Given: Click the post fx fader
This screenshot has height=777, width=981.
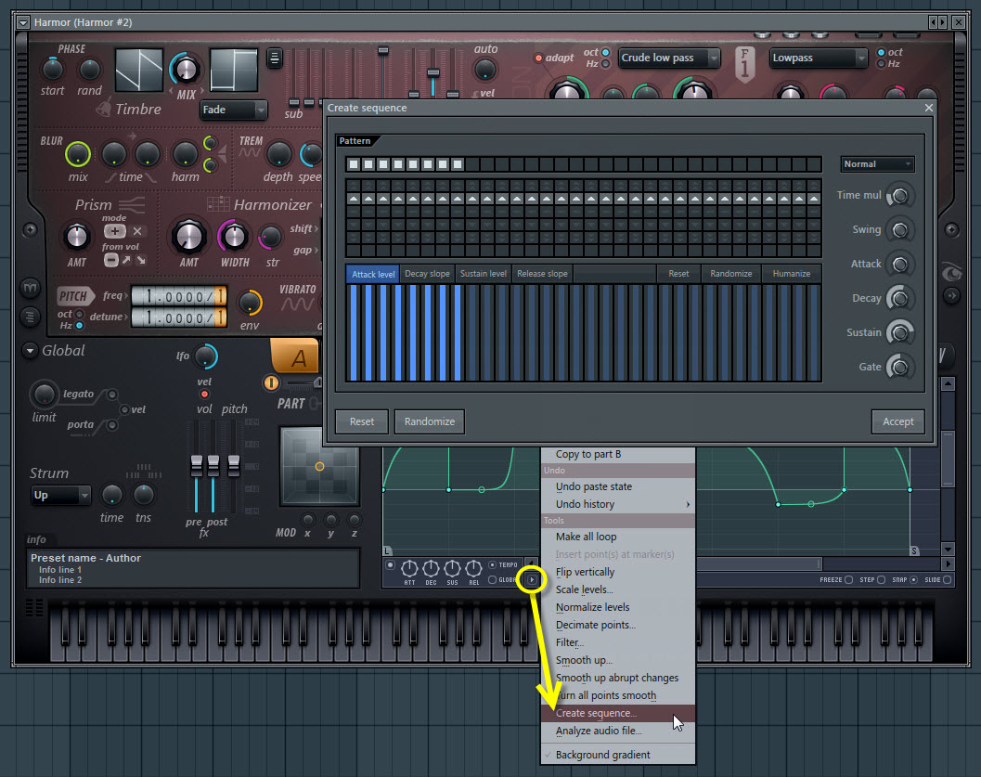Looking at the screenshot, I should [213, 464].
